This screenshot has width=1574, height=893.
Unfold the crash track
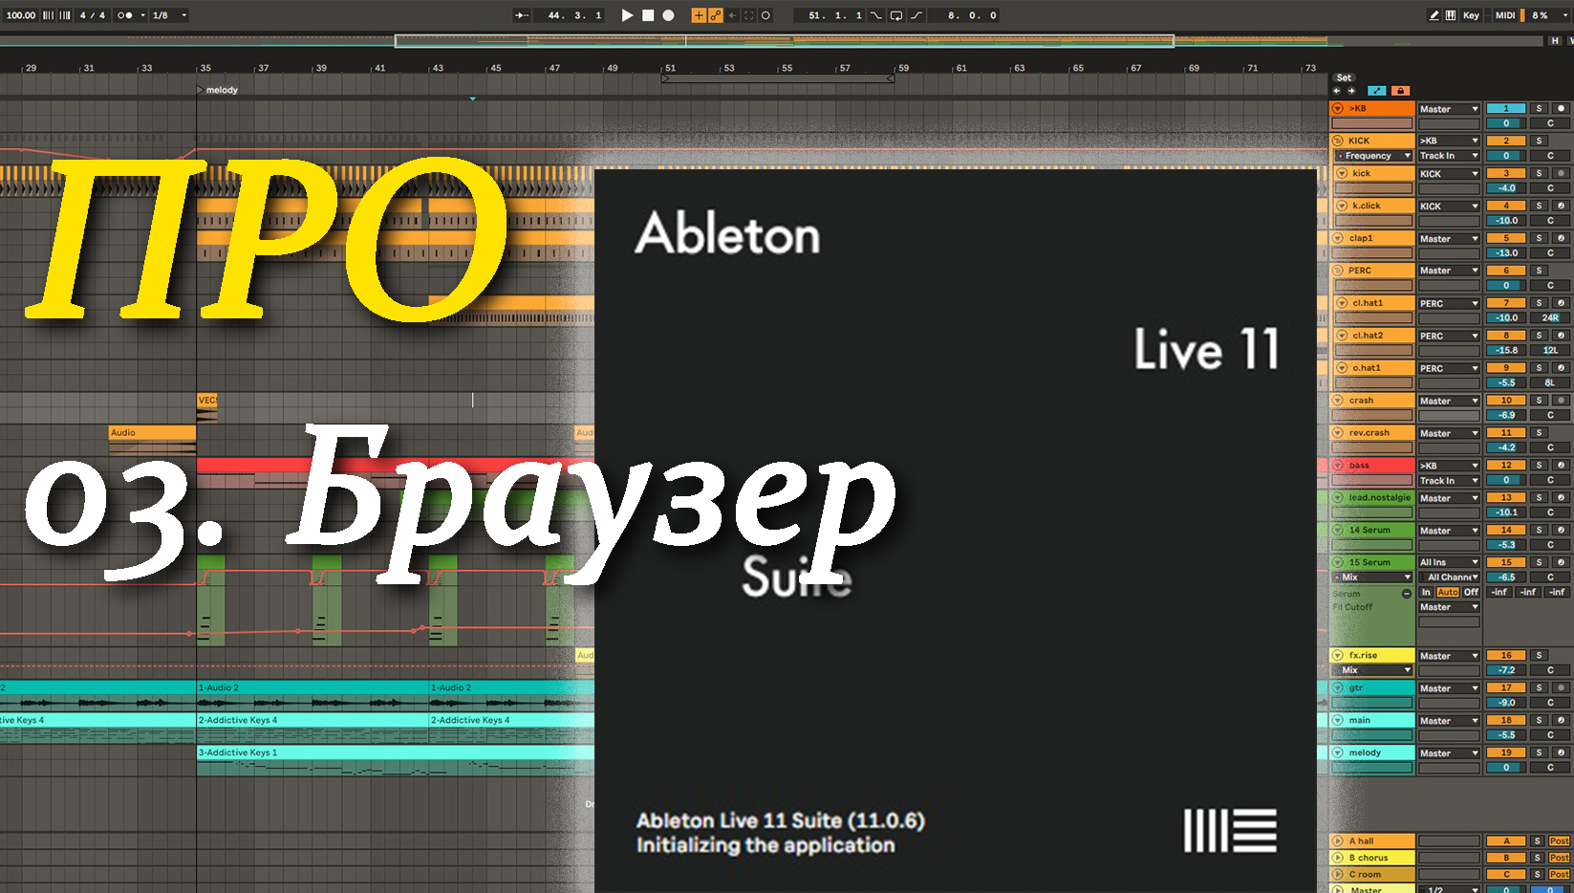click(x=1339, y=401)
